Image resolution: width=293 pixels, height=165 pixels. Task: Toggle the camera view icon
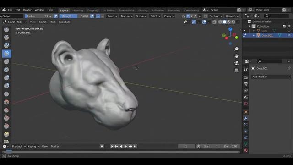pos(236,63)
